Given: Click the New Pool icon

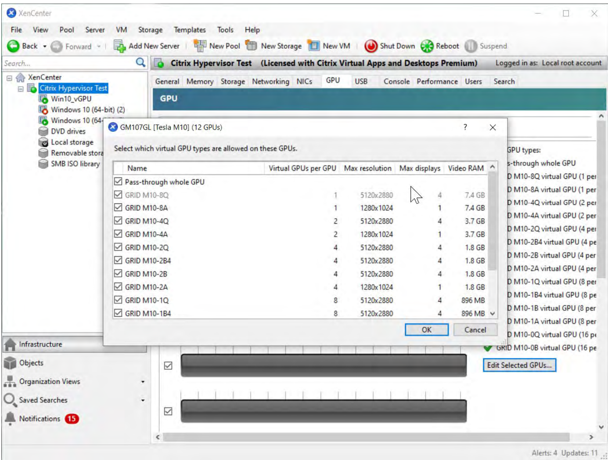Looking at the screenshot, I should point(200,46).
